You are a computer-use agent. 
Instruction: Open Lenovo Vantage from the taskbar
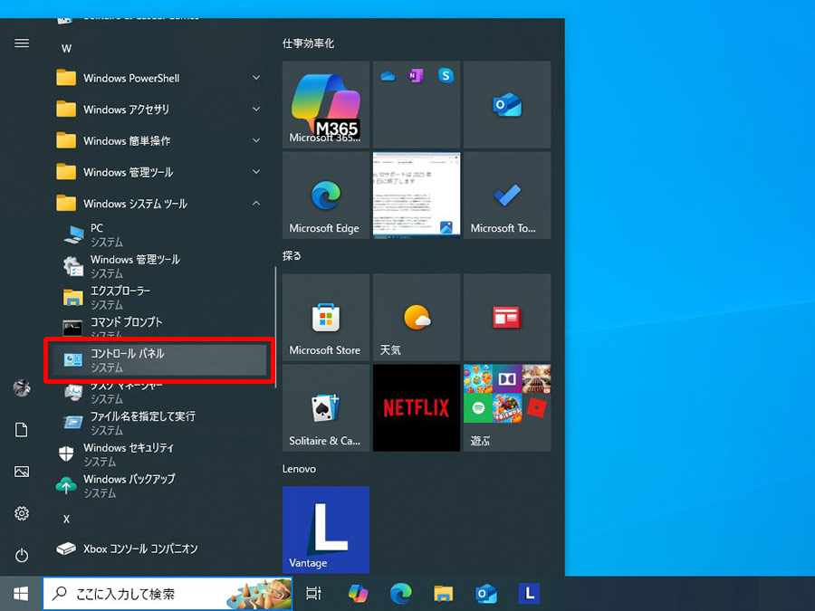529,593
